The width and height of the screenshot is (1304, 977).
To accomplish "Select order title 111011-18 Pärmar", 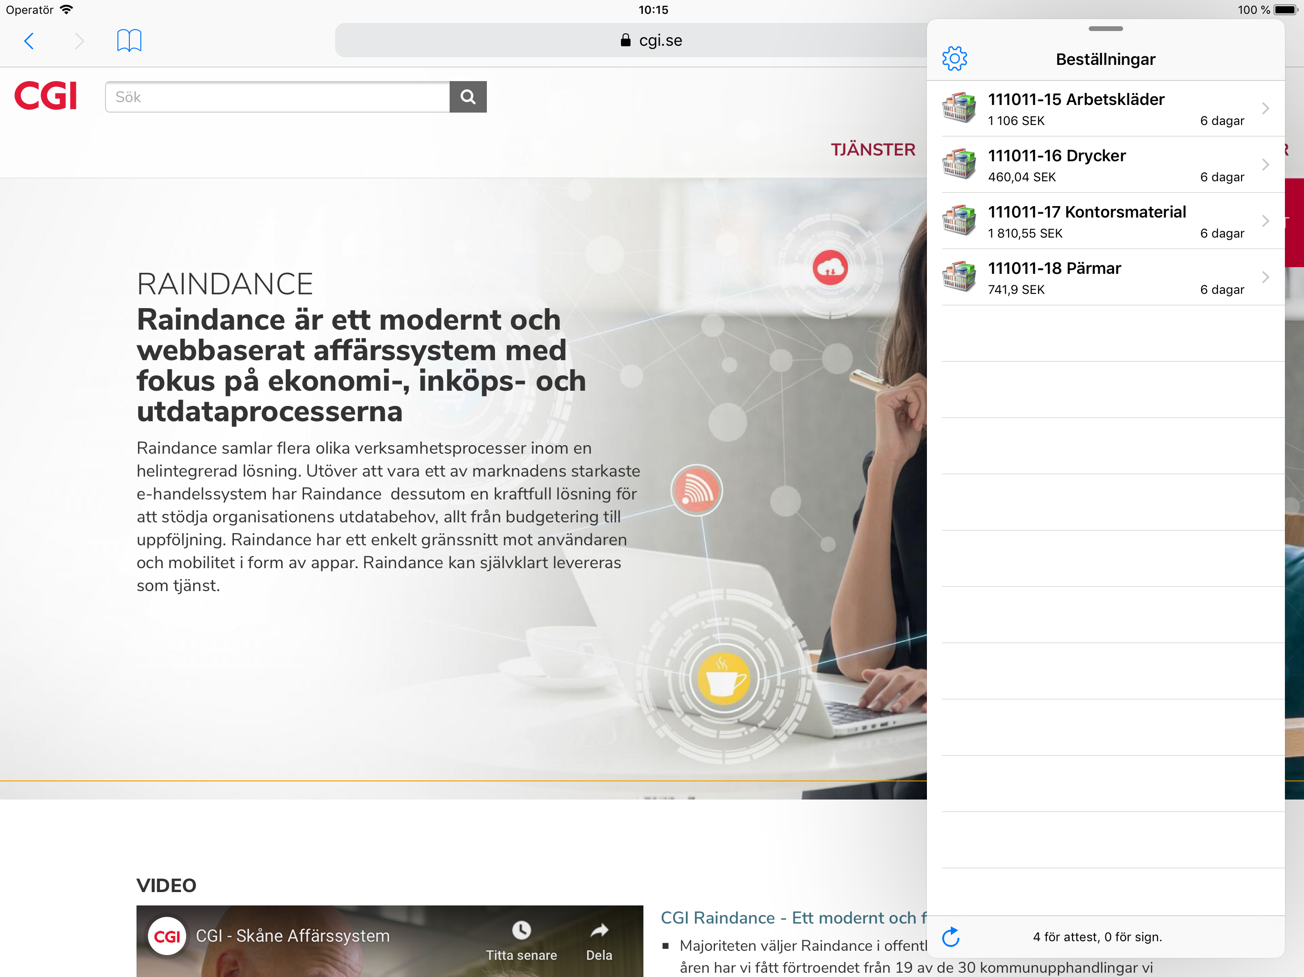I will coord(1054,268).
